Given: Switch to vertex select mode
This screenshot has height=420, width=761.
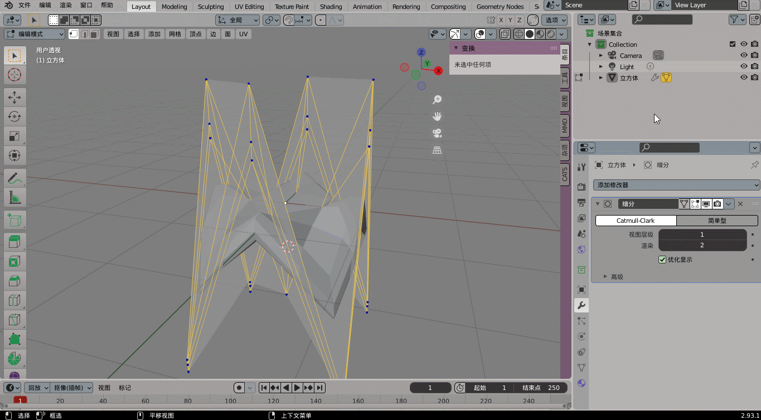Looking at the screenshot, I should (x=74, y=34).
